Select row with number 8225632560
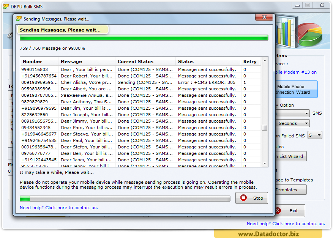 coord(140,115)
